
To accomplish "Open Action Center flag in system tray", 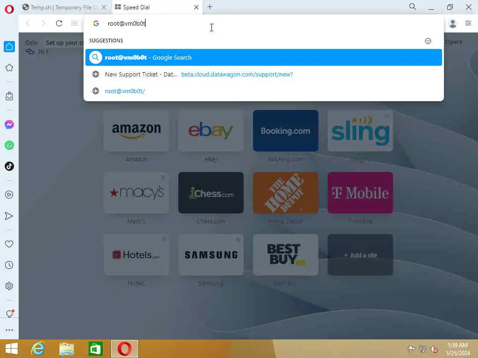I will click(411, 349).
